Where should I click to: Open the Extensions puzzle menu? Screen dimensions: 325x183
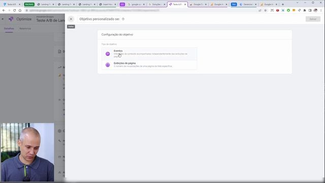305,10
